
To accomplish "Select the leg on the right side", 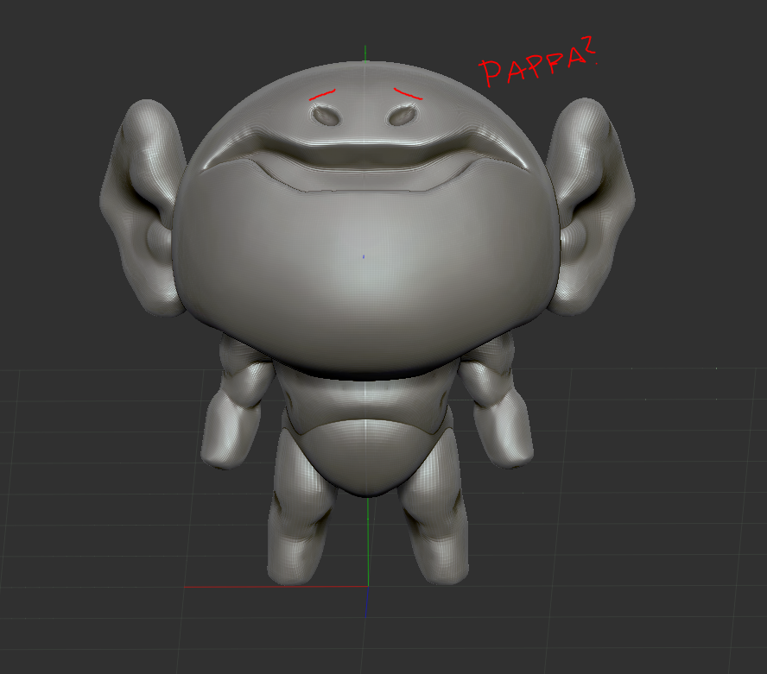I will pos(434,526).
